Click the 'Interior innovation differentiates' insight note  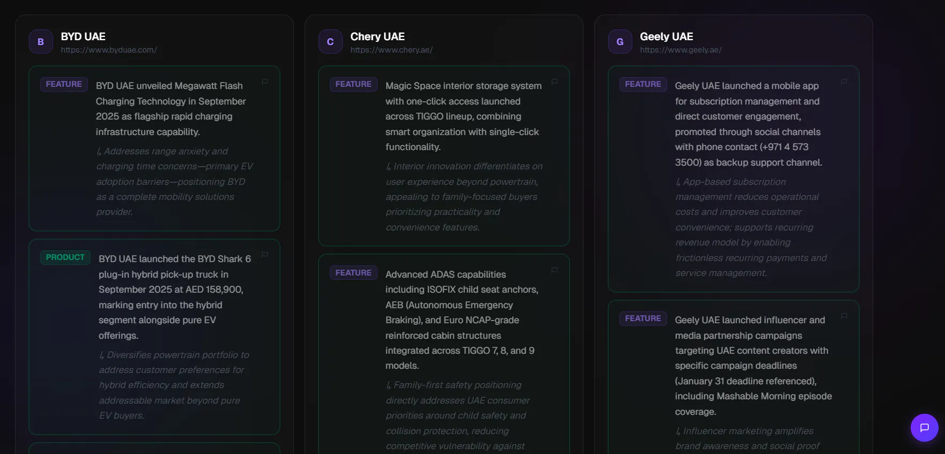(464, 197)
